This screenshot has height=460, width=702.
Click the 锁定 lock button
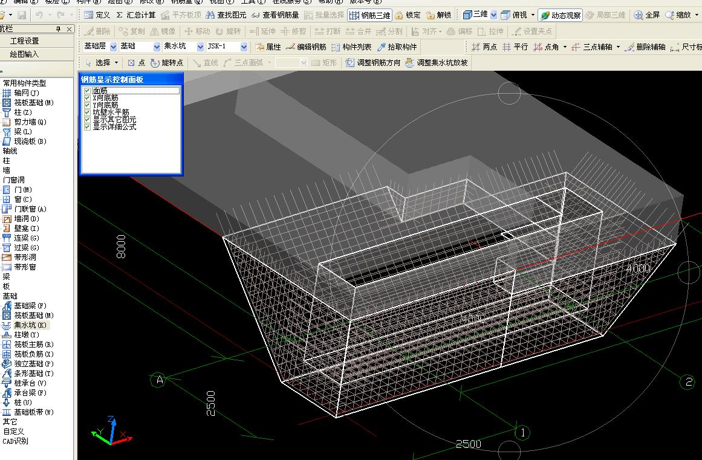point(408,15)
